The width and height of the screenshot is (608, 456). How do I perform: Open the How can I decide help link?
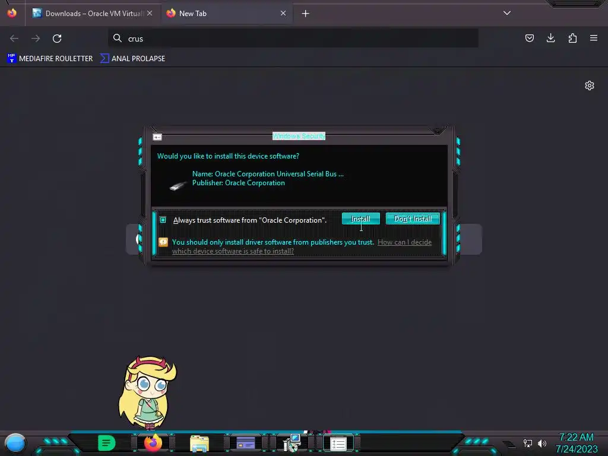pyautogui.click(x=302, y=246)
